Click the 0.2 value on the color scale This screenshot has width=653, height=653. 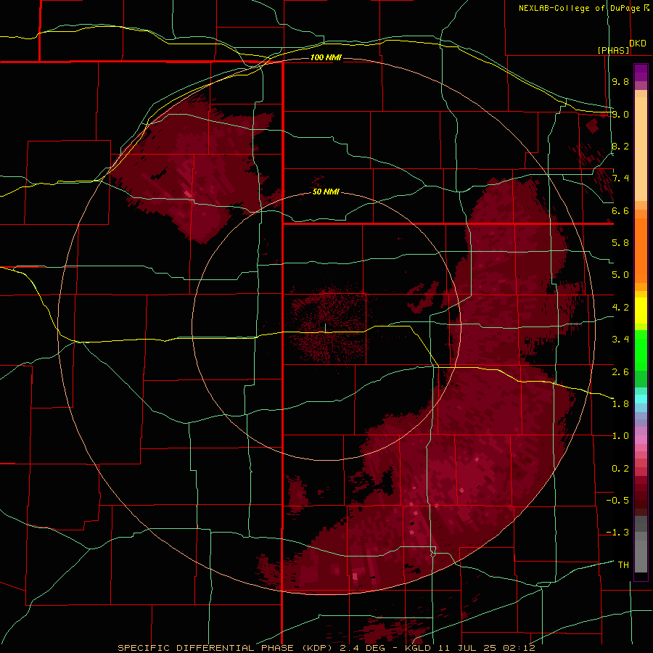pyautogui.click(x=620, y=469)
